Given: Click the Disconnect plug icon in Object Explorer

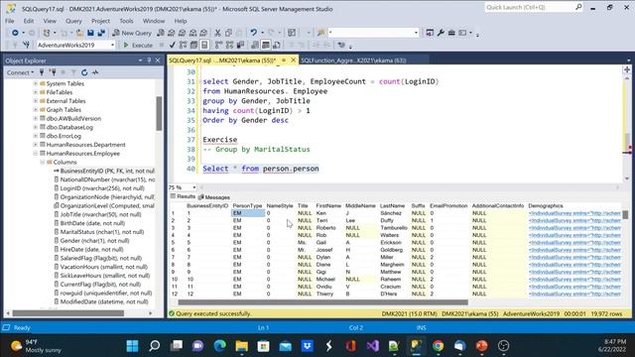Looking at the screenshot, I should pyautogui.click(x=53, y=72).
